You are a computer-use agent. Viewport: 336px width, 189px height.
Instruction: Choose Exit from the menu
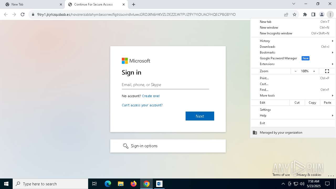(x=293, y=123)
